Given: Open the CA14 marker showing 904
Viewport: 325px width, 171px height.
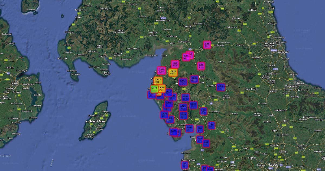Looking at the screenshot, I should (x=158, y=81).
